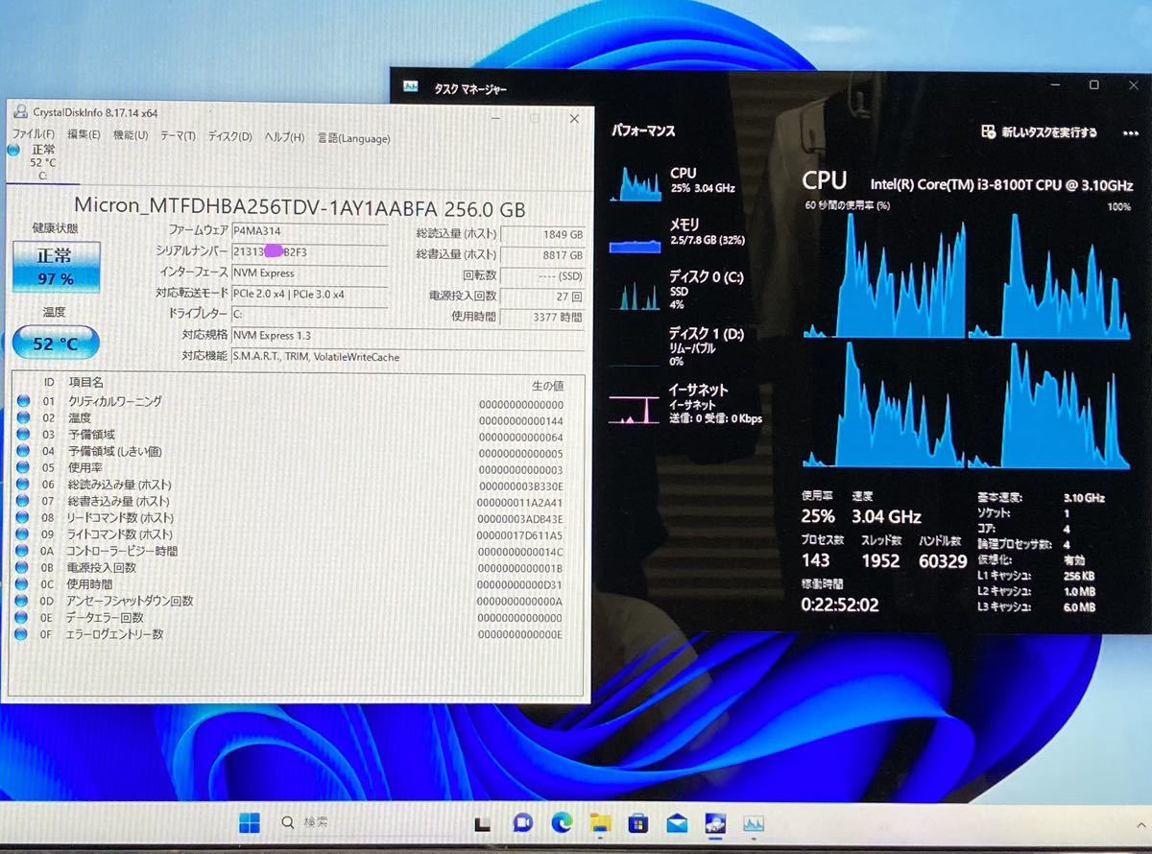Image resolution: width=1152 pixels, height=854 pixels.
Task: Click the 27 回 power-on count value
Action: tap(543, 297)
